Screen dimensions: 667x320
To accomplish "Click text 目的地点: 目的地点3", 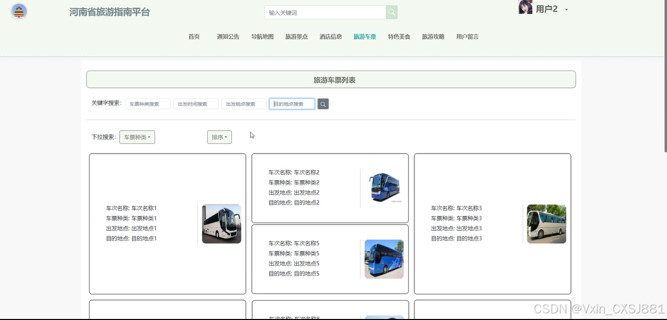I will 457,239.
